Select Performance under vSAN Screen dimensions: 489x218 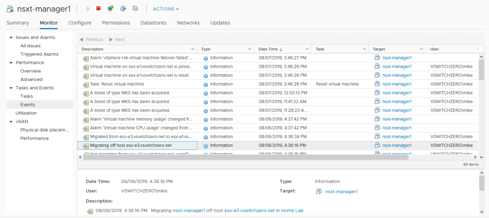point(34,138)
